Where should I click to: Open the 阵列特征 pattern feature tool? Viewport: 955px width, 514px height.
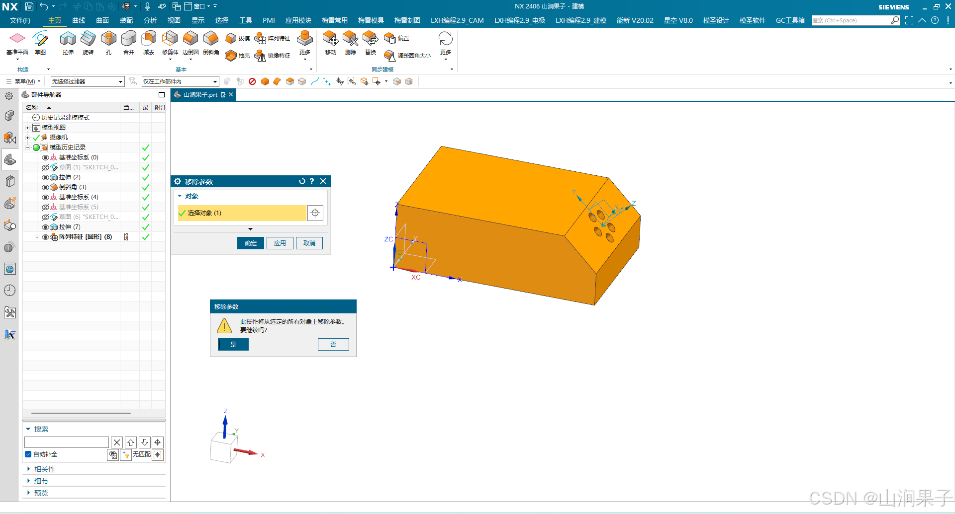point(272,38)
